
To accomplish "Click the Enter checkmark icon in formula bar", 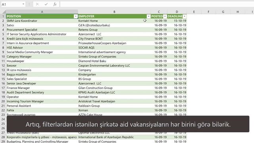I will pyautogui.click(x=46, y=4).
